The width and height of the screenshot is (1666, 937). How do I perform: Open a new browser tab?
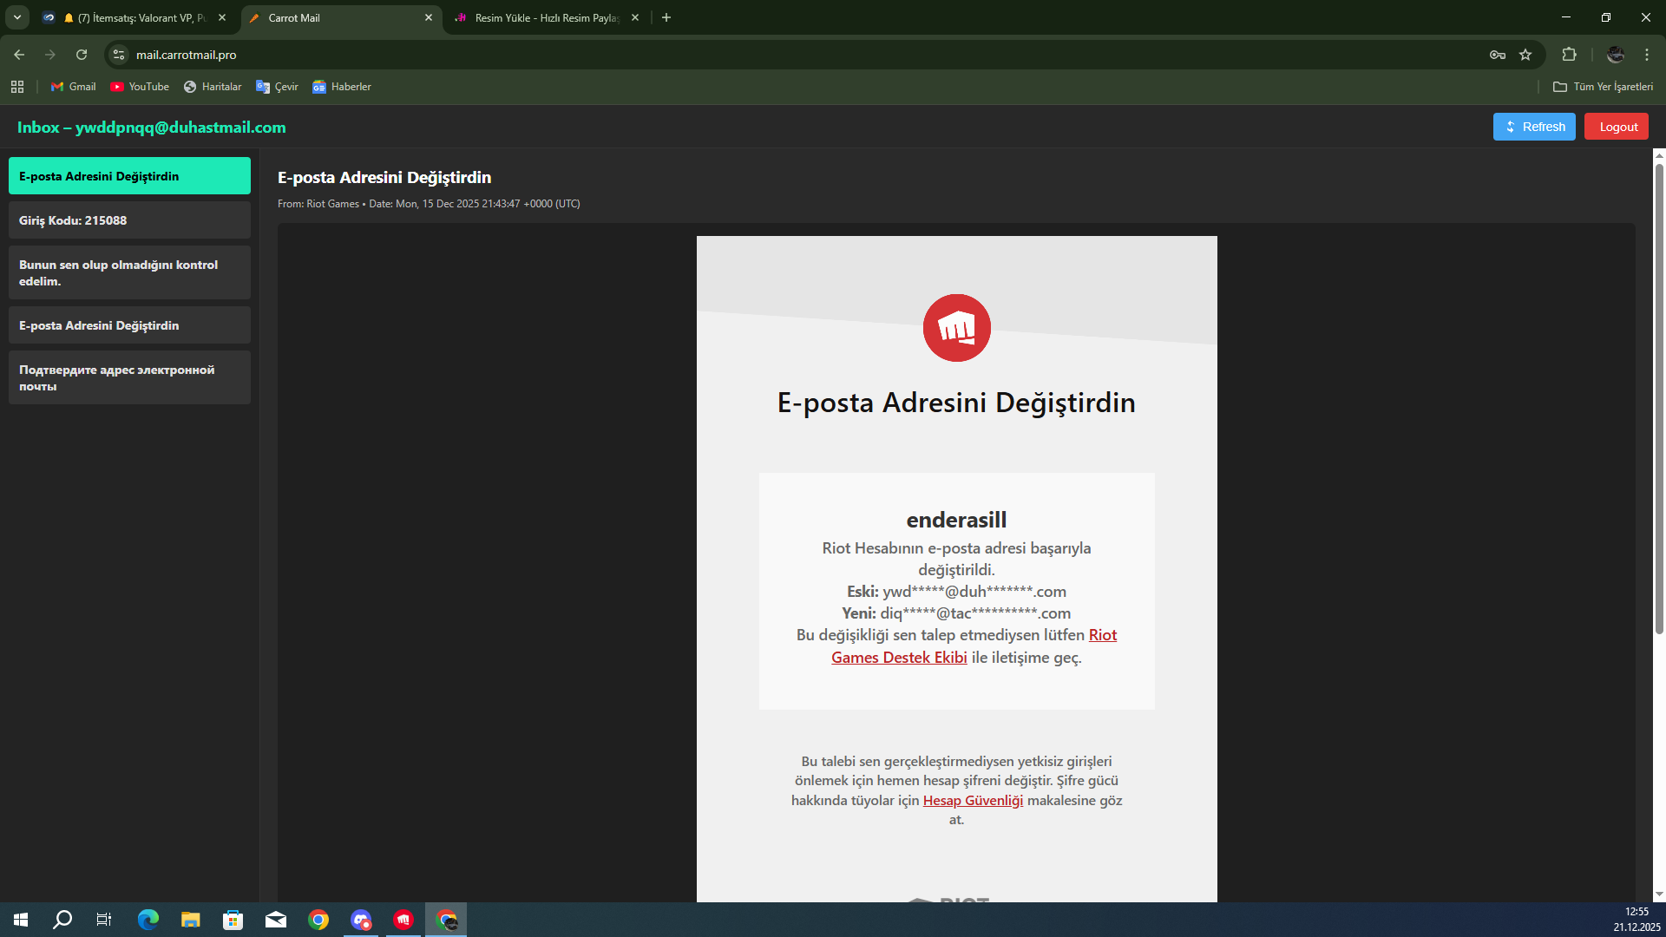click(x=666, y=17)
